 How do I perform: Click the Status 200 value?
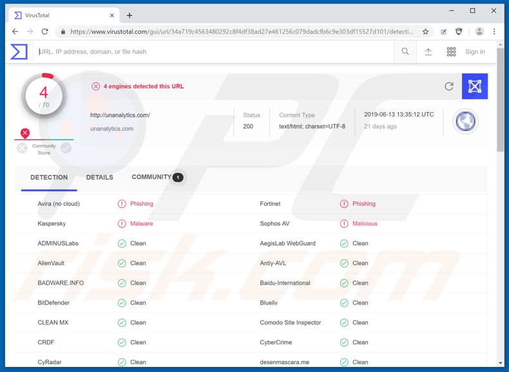click(x=248, y=126)
